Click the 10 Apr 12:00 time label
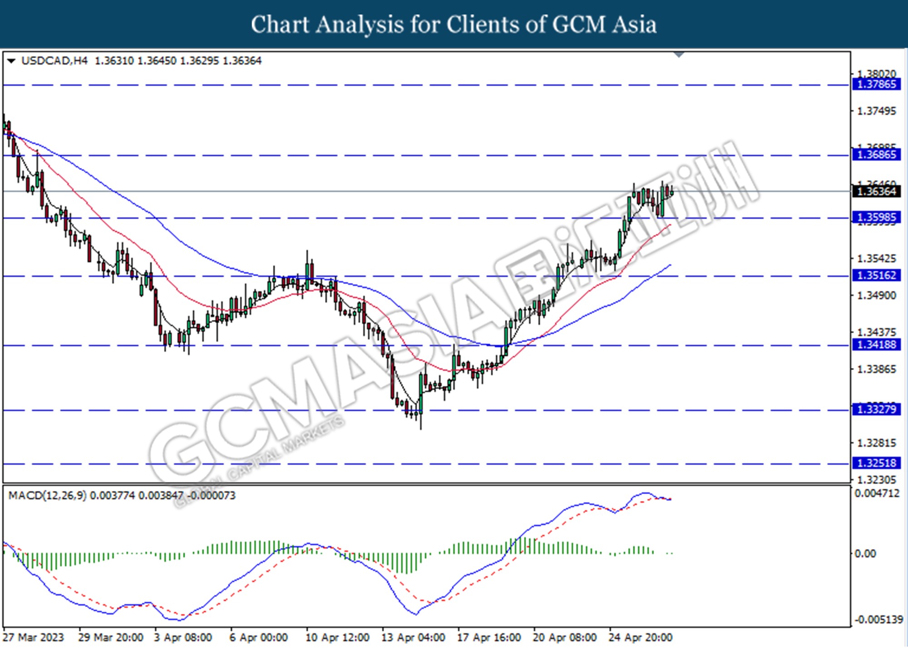The height and width of the screenshot is (648, 908). point(337,638)
